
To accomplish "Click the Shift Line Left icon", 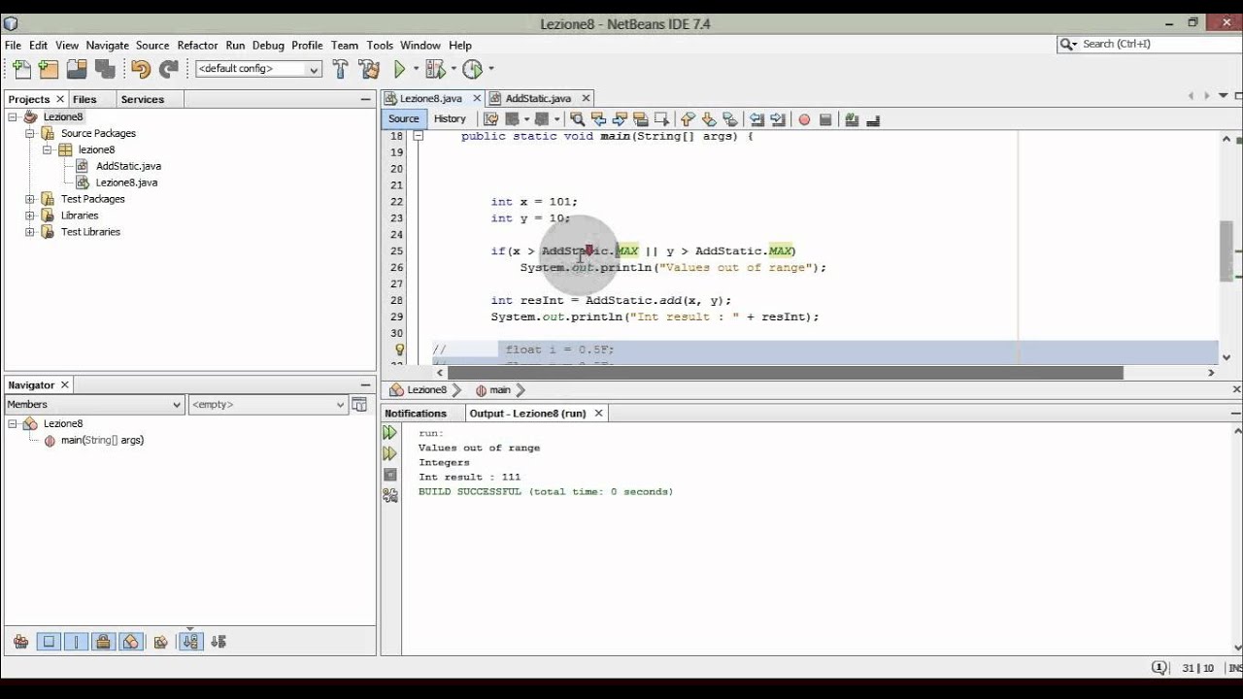I will pos(756,119).
